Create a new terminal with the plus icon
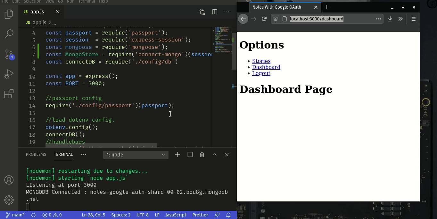 (177, 155)
